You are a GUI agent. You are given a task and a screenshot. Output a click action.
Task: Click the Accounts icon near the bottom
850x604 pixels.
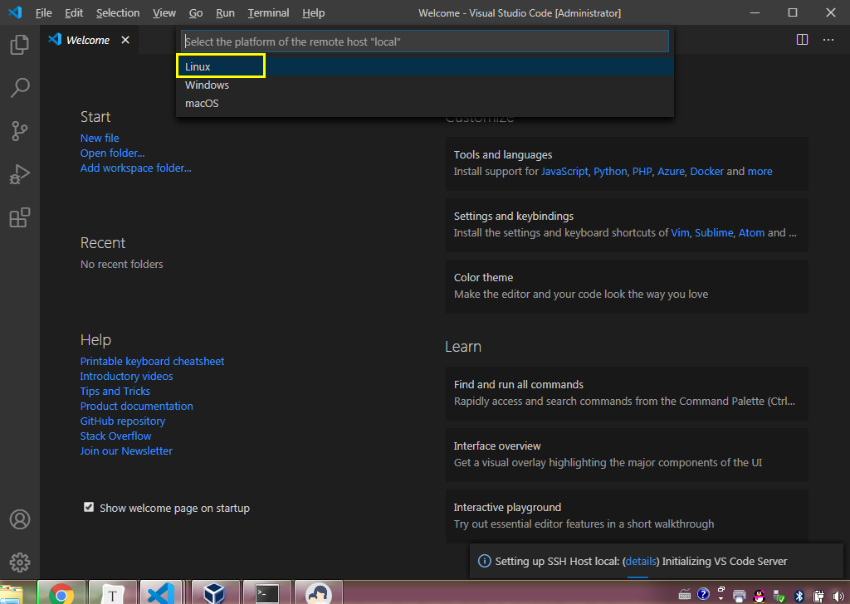click(x=19, y=519)
